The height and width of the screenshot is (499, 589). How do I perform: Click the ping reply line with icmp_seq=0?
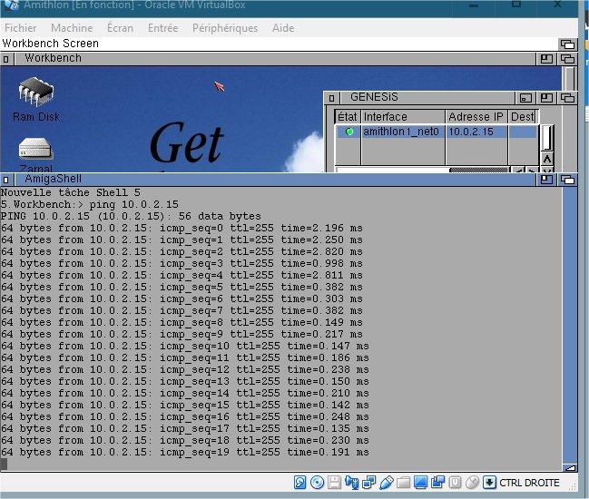[182, 229]
